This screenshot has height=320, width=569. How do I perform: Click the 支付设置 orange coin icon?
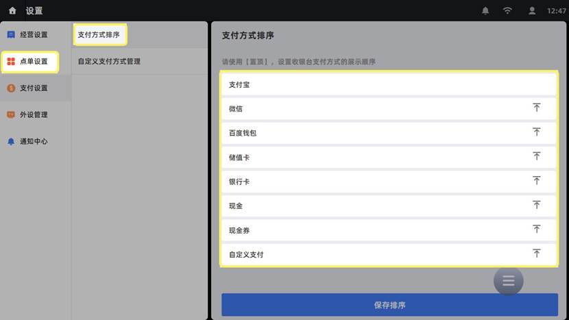11,88
